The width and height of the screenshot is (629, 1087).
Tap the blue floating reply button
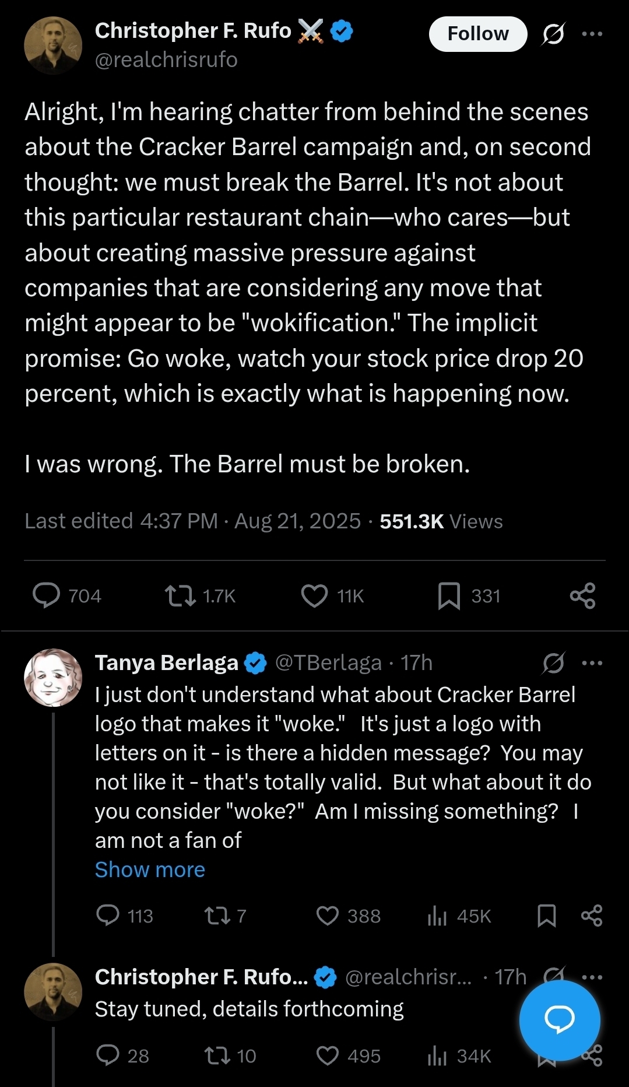[559, 1019]
